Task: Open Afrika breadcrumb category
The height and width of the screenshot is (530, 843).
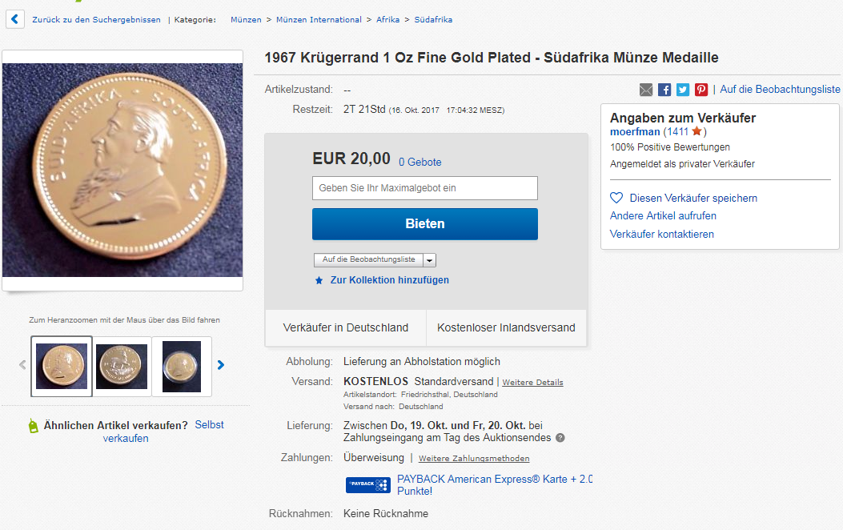Action: (x=388, y=19)
